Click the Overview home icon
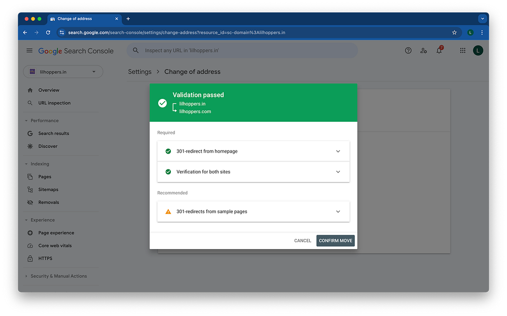The image size is (507, 316). [30, 90]
